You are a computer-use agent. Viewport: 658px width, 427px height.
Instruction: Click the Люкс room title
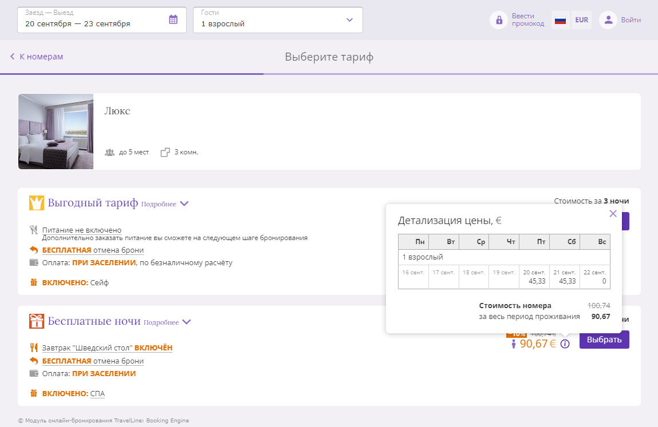click(x=117, y=111)
